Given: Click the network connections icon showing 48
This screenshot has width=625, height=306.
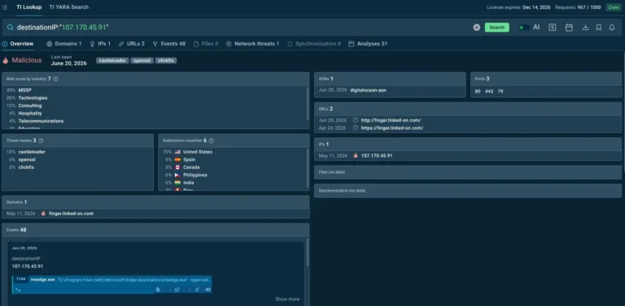Looking at the screenshot, I should (x=197, y=290).
